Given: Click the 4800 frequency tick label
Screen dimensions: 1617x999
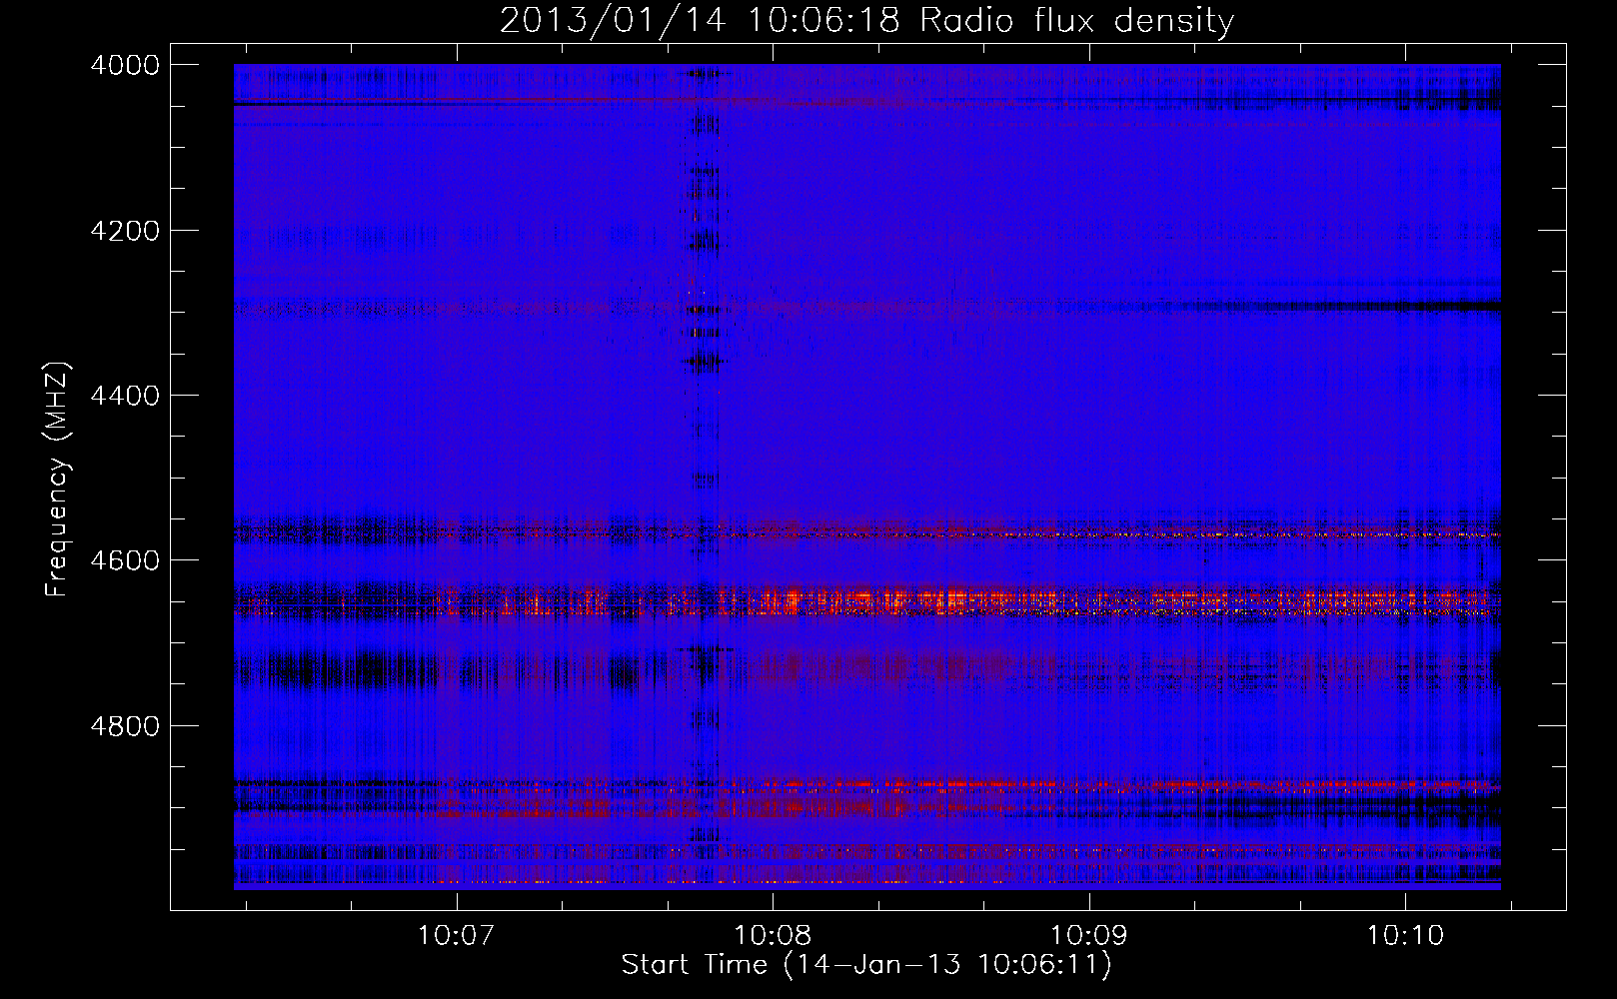Looking at the screenshot, I should click(x=125, y=726).
